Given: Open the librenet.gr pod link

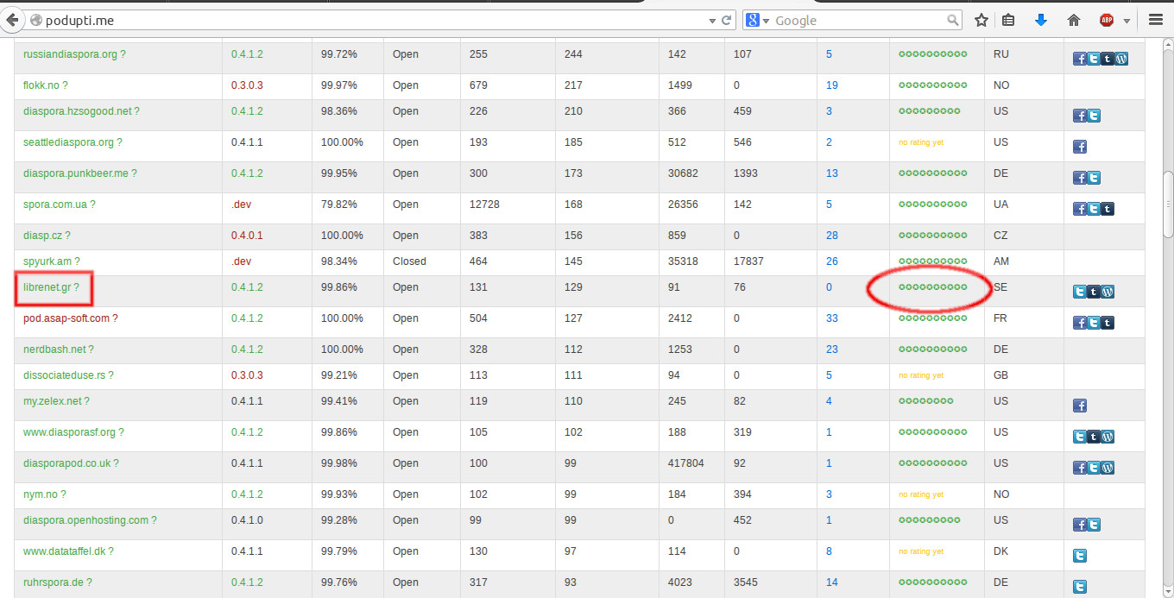Looking at the screenshot, I should [x=47, y=287].
